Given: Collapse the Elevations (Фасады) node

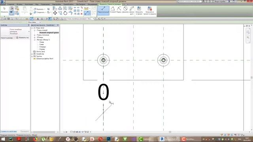Looking at the screenshot, I should click(34, 40).
